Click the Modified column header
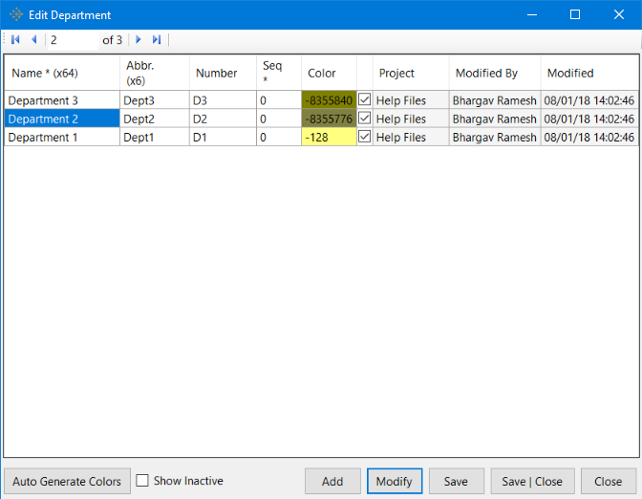Viewport: 642px width, 499px height. [x=589, y=73]
